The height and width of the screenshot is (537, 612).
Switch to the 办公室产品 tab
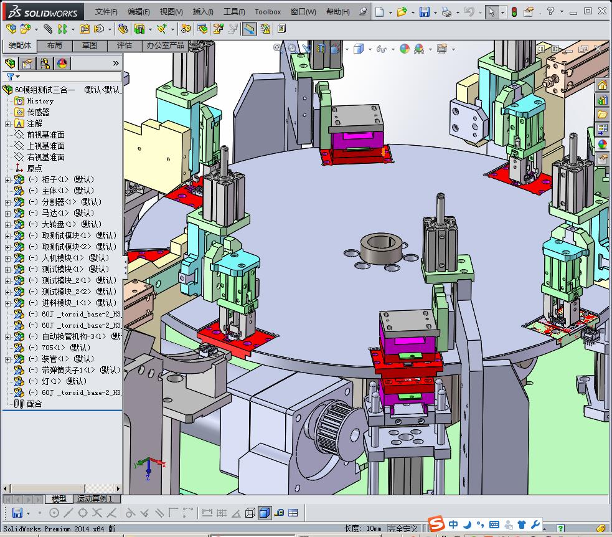165,45
